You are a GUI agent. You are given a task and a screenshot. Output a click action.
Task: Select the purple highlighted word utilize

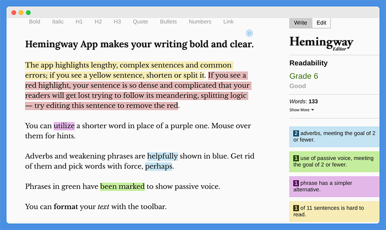pos(64,126)
